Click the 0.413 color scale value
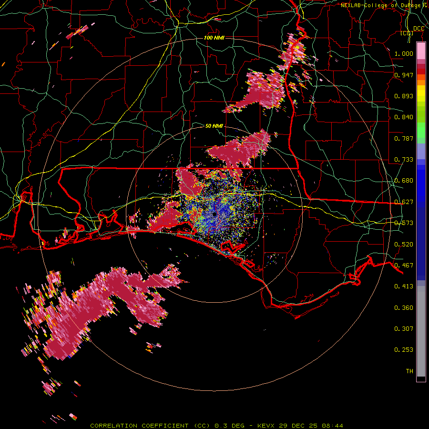This screenshot has width=429, height=429. tap(404, 286)
